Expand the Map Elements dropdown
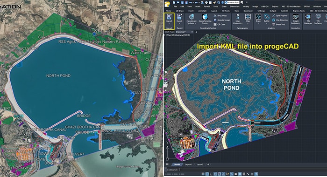The width and height of the screenshot is (327, 177). [x=237, y=22]
